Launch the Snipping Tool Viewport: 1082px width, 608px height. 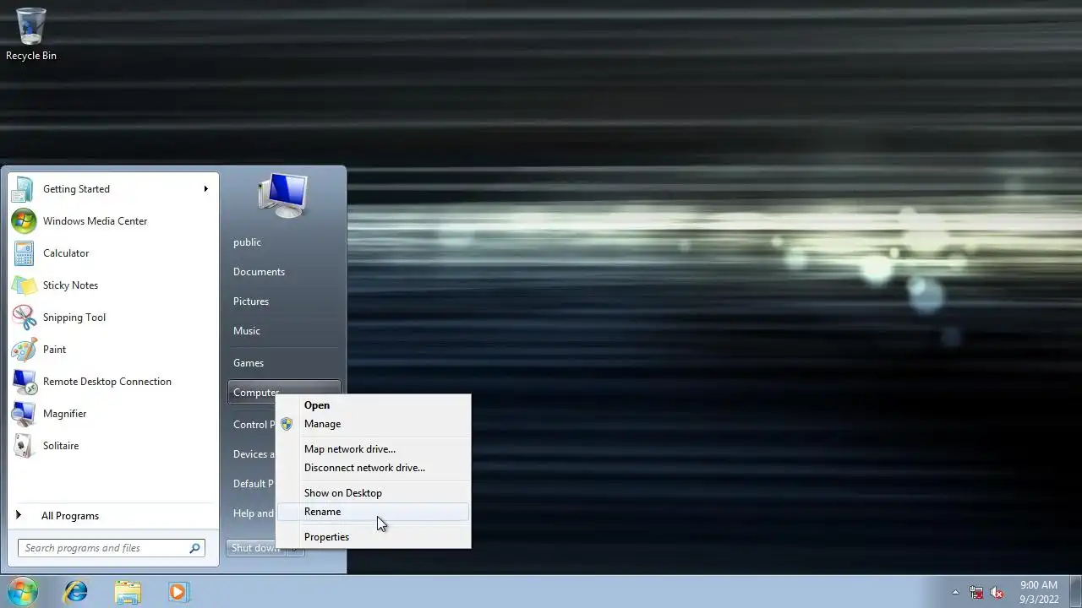pyautogui.click(x=113, y=318)
